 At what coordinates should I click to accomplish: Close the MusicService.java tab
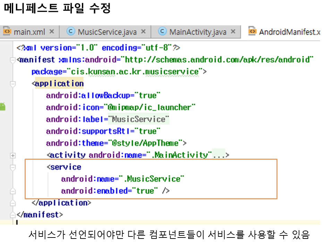pyautogui.click(x=143, y=32)
